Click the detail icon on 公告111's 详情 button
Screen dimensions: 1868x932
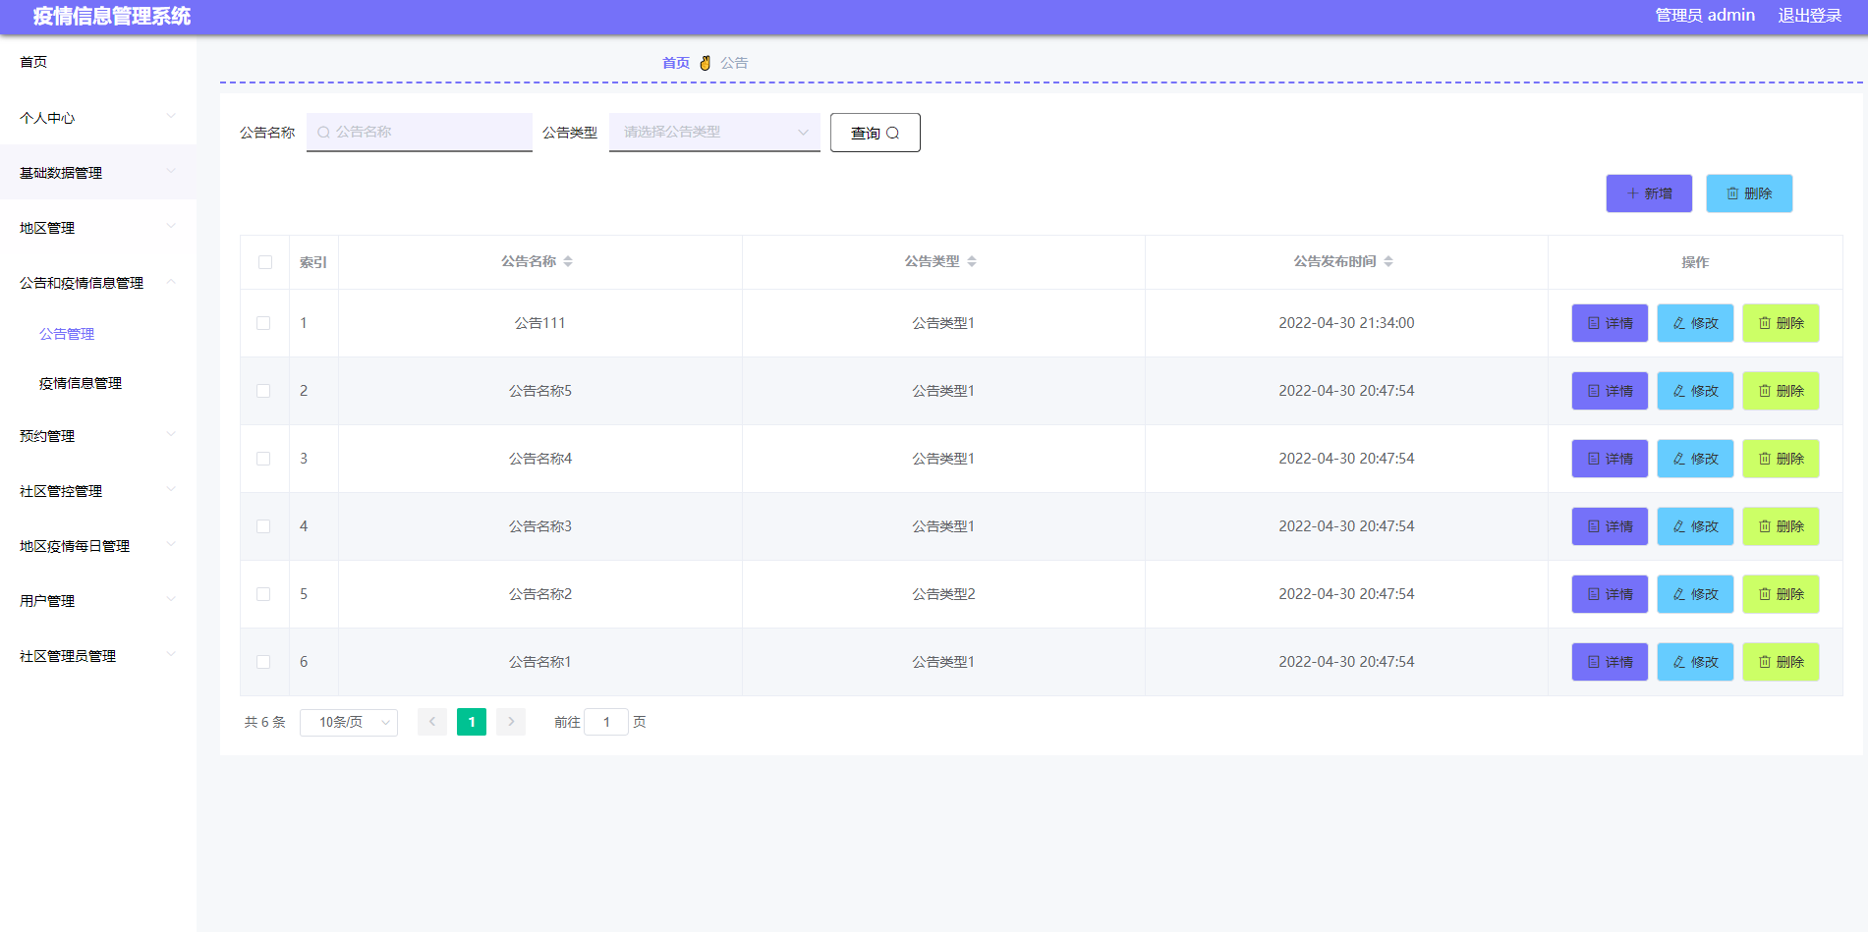pyautogui.click(x=1592, y=322)
